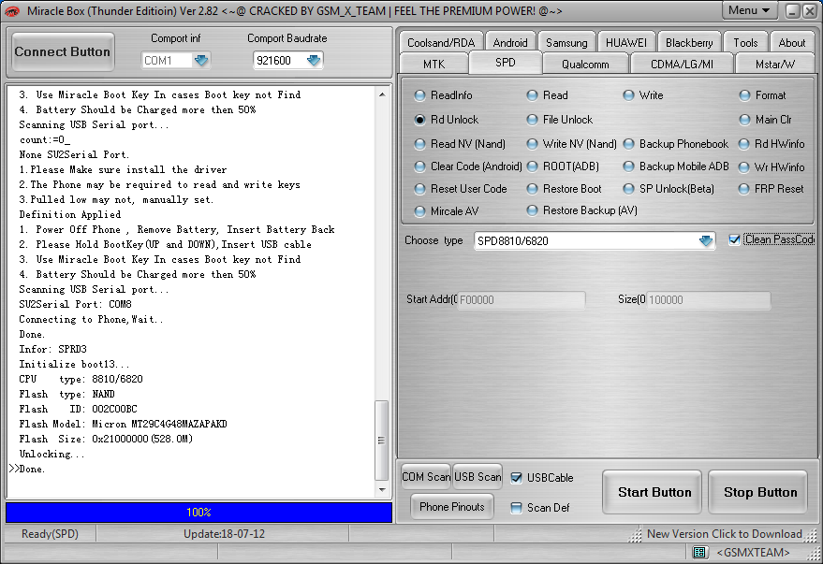
Task: Select the Mircale AV option
Action: coord(446,211)
